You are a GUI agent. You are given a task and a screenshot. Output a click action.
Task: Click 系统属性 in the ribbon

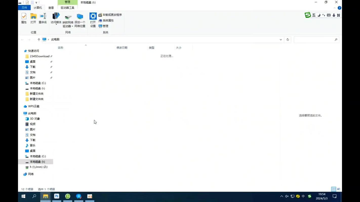pos(106,20)
